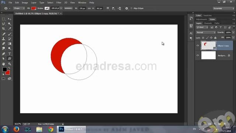Select the Eraser tool
236x133 pixels.
pyautogui.click(x=3, y=44)
